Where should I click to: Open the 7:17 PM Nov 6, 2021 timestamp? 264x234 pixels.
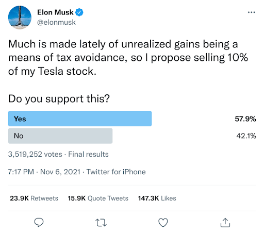click(44, 172)
